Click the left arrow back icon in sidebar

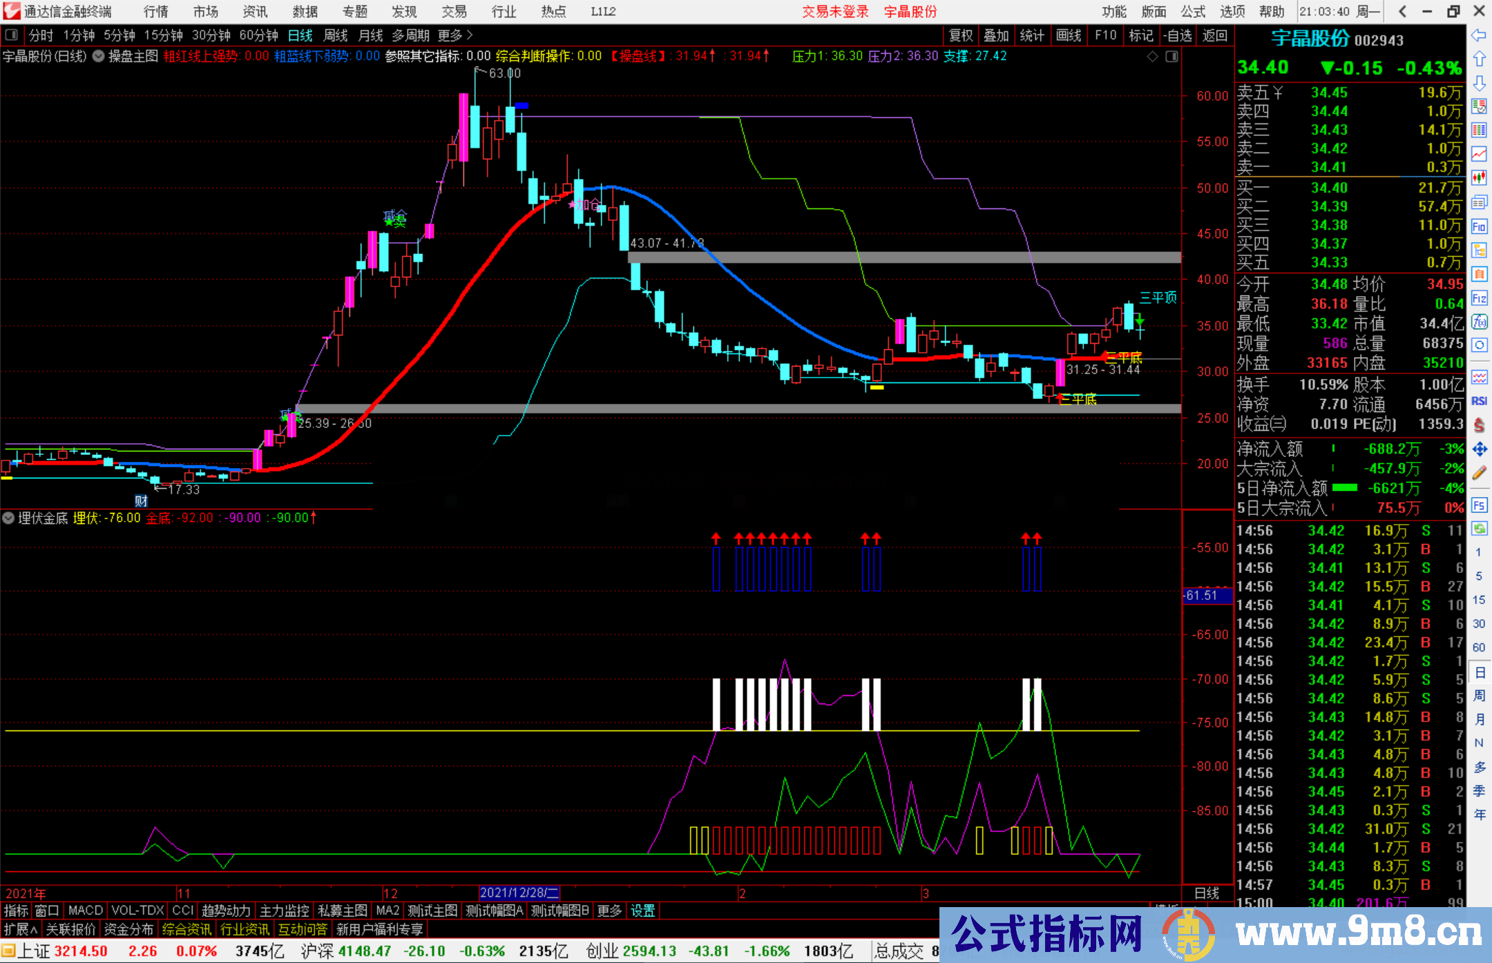tap(1479, 35)
